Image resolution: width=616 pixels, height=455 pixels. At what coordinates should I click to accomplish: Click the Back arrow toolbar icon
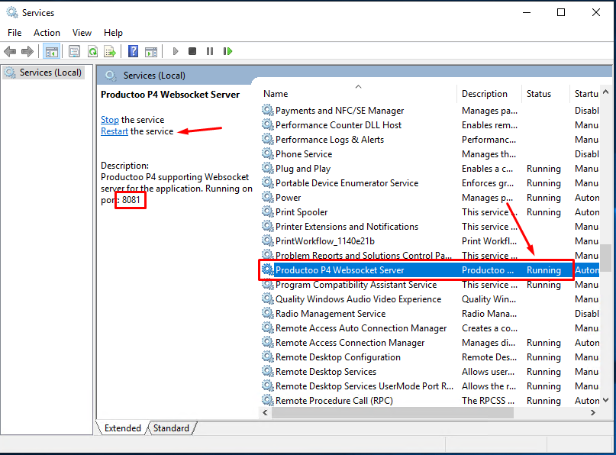coord(10,51)
